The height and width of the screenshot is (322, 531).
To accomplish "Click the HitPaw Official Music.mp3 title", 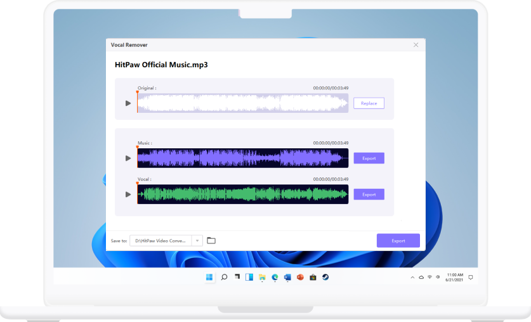I will coord(161,65).
